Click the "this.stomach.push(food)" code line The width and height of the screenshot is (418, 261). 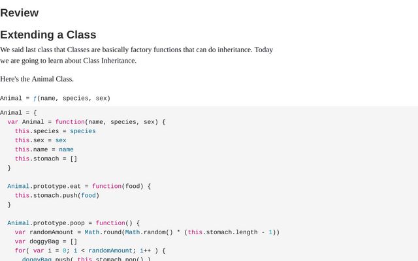click(57, 196)
